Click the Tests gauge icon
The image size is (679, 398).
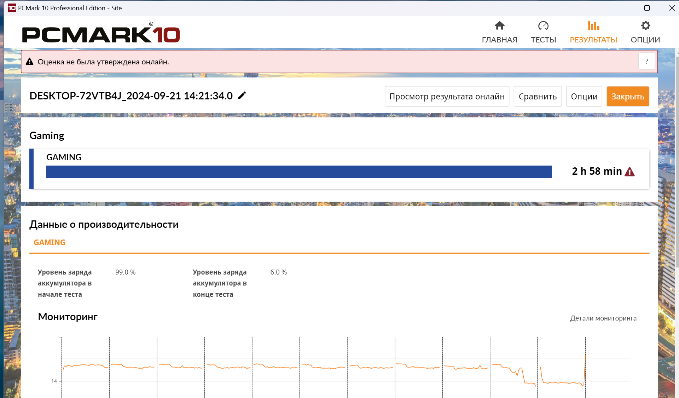[543, 26]
